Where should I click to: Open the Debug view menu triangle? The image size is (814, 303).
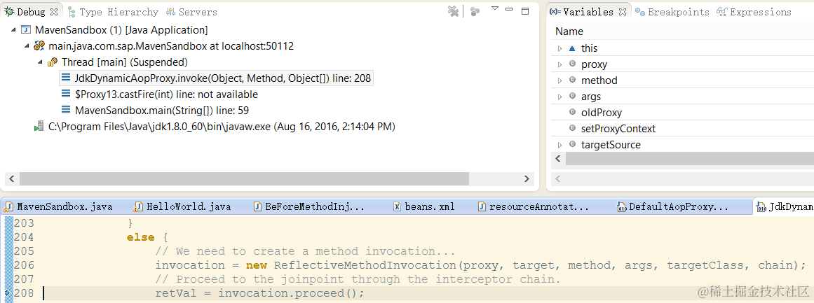pyautogui.click(x=494, y=8)
